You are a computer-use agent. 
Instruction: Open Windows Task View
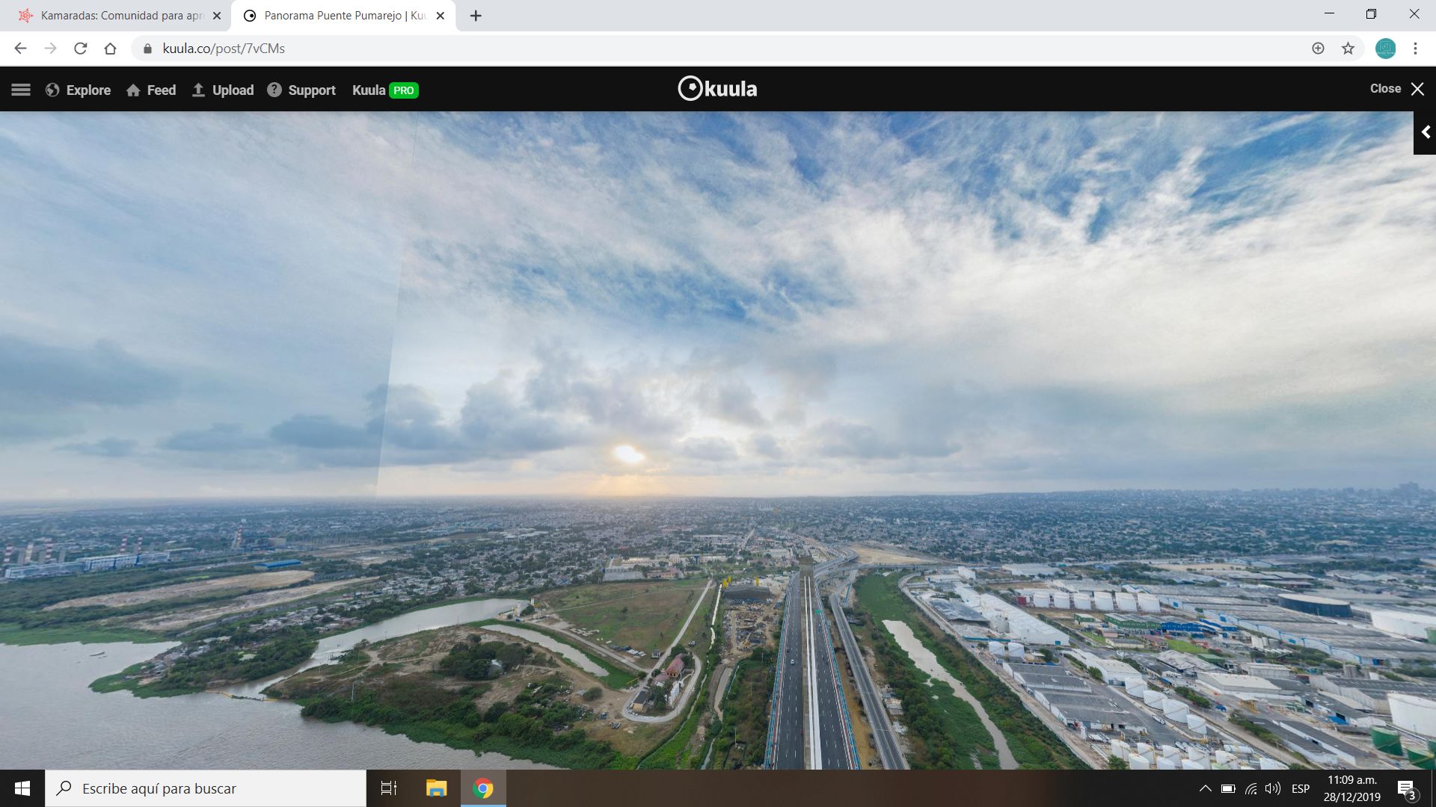click(x=389, y=788)
